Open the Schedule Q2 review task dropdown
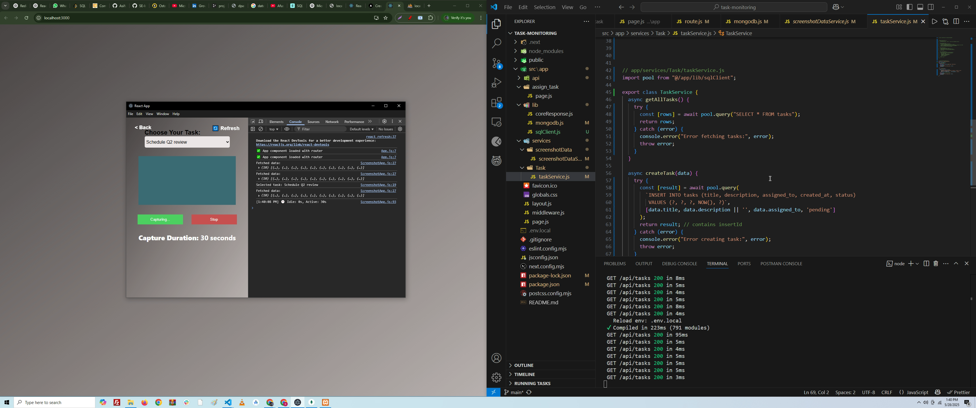This screenshot has height=408, width=976. 187,142
